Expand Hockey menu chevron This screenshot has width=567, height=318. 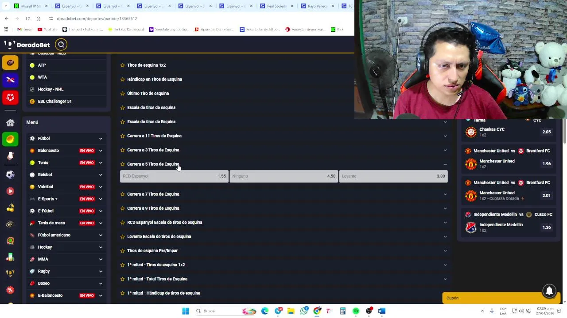[x=101, y=247]
